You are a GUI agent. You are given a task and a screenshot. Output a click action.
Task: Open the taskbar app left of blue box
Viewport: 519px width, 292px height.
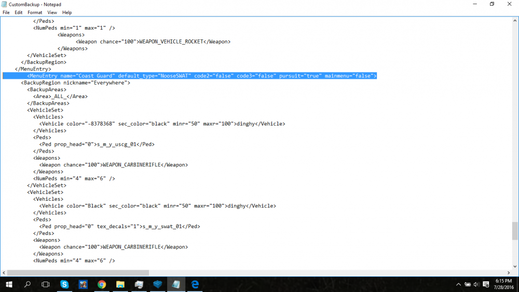pyautogui.click(x=139, y=284)
